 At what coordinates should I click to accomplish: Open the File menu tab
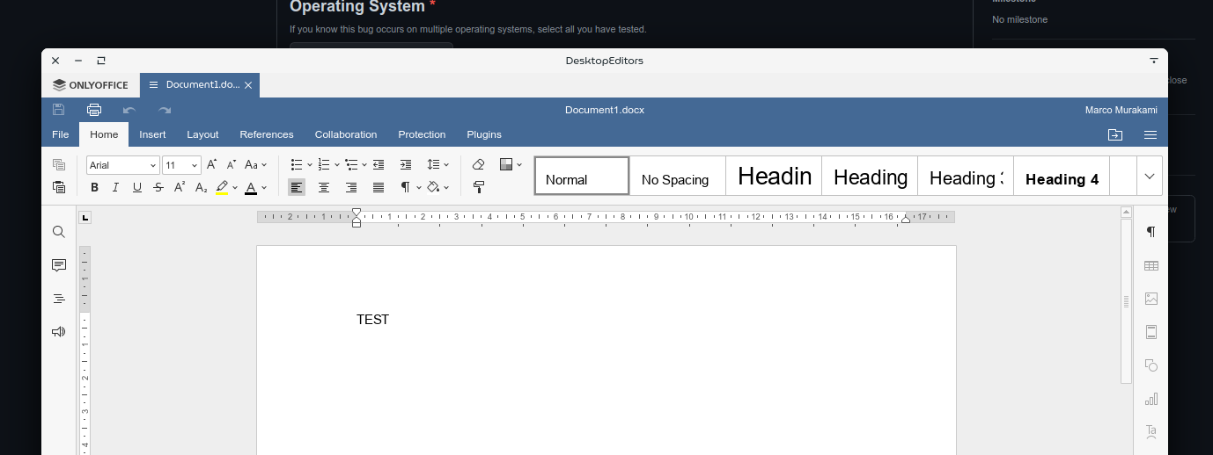(x=61, y=134)
